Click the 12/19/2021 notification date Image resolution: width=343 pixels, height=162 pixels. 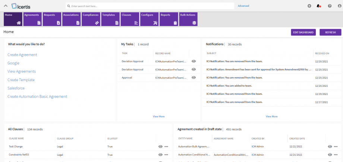[321, 94]
